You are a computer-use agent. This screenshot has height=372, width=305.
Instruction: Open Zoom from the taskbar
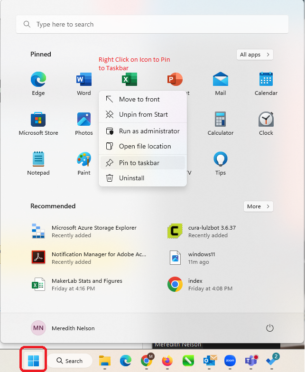[230, 361]
